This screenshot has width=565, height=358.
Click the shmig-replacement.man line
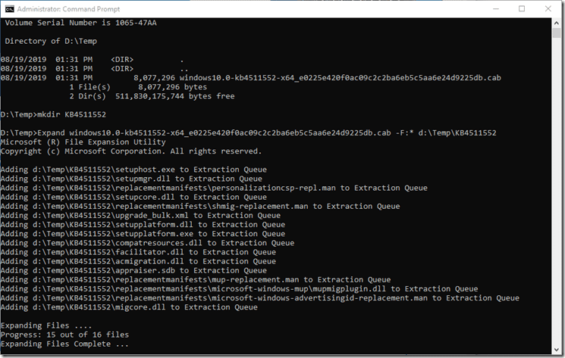coord(200,207)
